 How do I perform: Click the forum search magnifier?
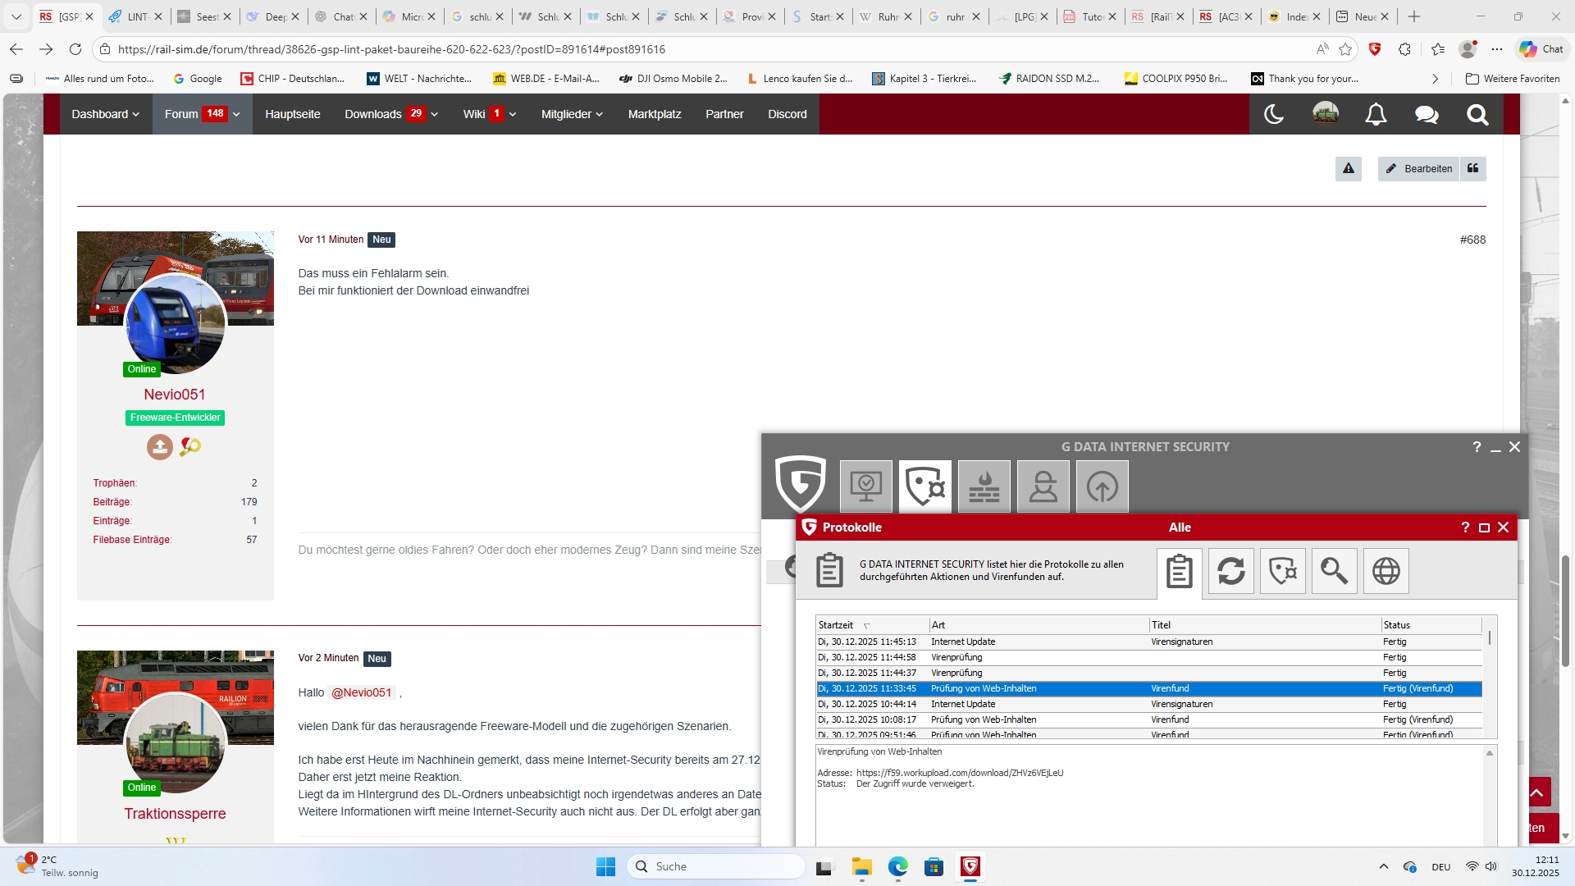click(x=1477, y=114)
